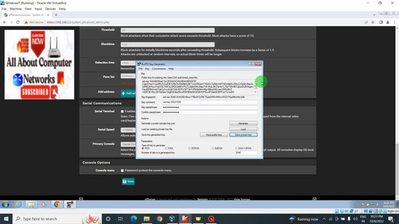Viewport: 399px width, 224px height.
Task: Open Microsoft Edge from host taskbar
Action: pos(133,219)
